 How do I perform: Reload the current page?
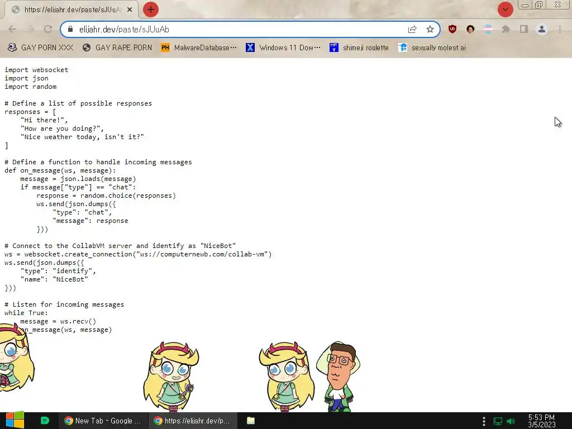[x=48, y=29]
